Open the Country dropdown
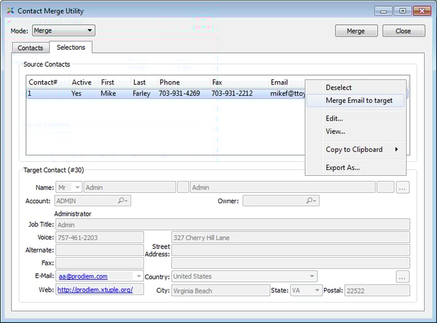This screenshot has width=437, height=323. pos(312,277)
